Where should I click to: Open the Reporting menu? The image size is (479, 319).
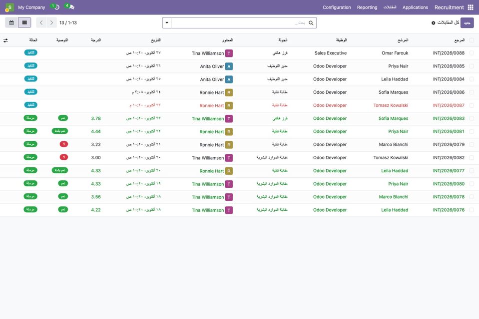[x=367, y=7]
